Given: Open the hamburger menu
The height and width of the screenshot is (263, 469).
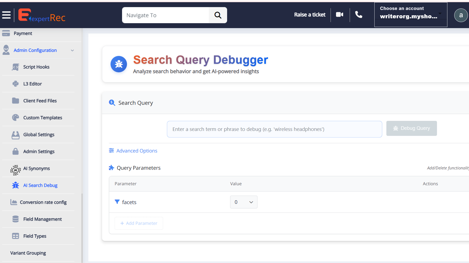Looking at the screenshot, I should (x=6, y=15).
